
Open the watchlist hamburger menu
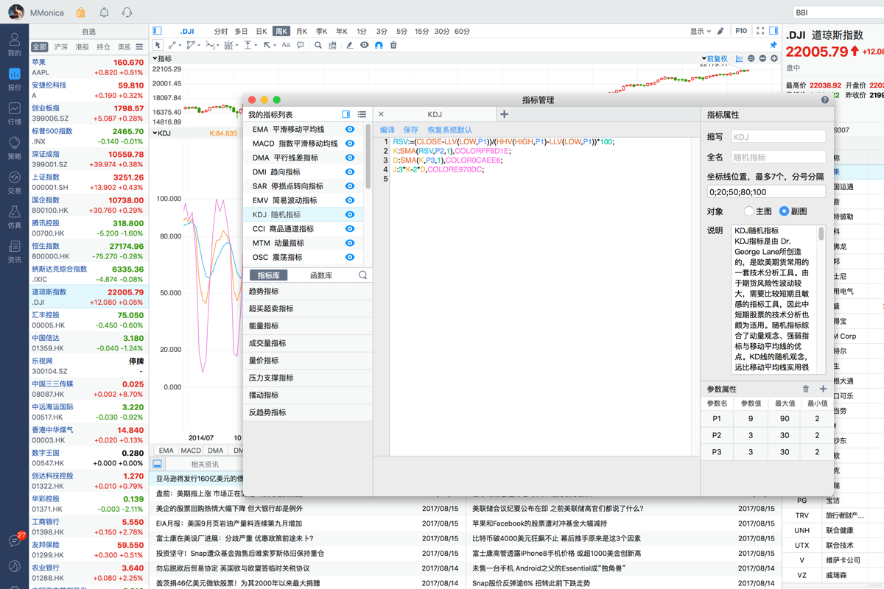[139, 47]
